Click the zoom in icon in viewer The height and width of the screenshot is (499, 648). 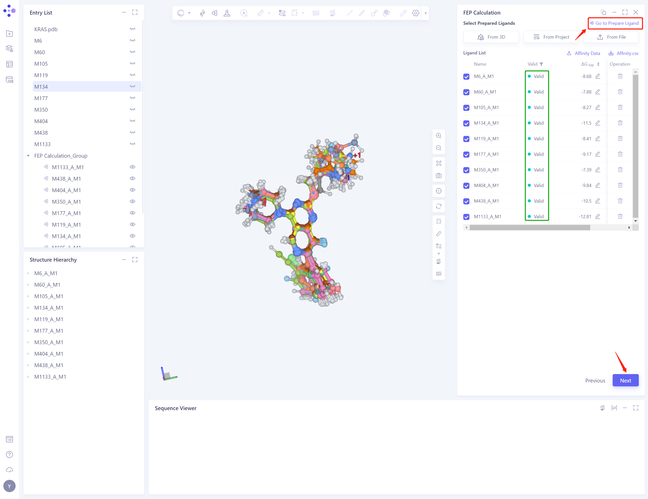click(x=438, y=136)
